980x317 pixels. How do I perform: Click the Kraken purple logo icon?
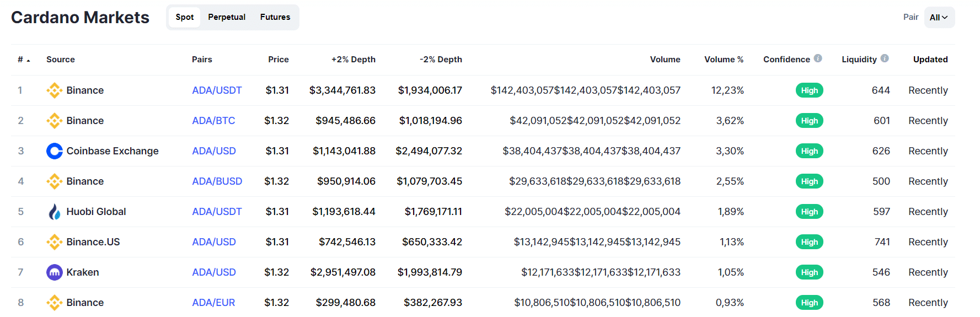click(x=54, y=272)
